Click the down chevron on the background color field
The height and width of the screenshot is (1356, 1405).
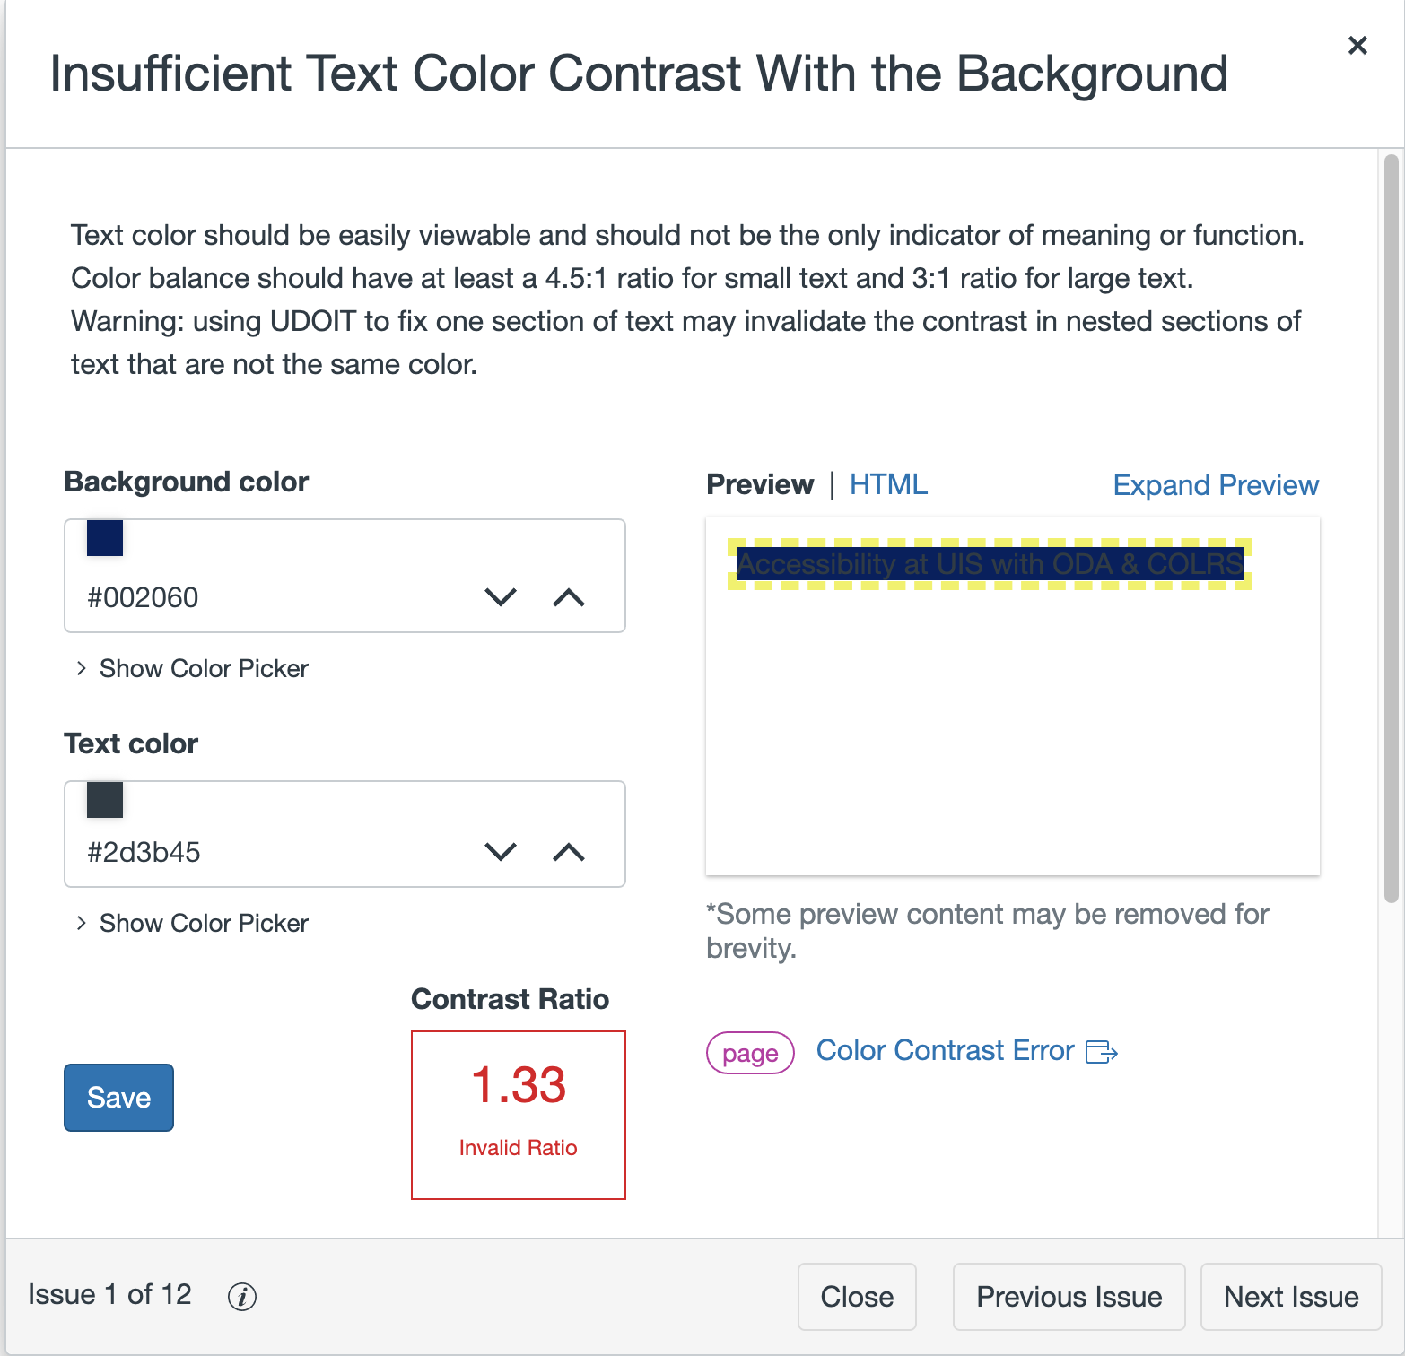(x=502, y=596)
